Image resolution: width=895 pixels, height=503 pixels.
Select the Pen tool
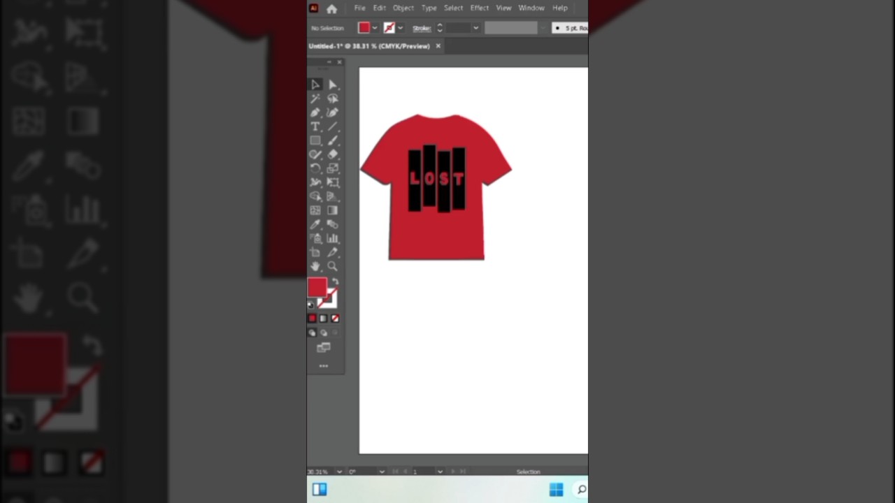tap(315, 112)
